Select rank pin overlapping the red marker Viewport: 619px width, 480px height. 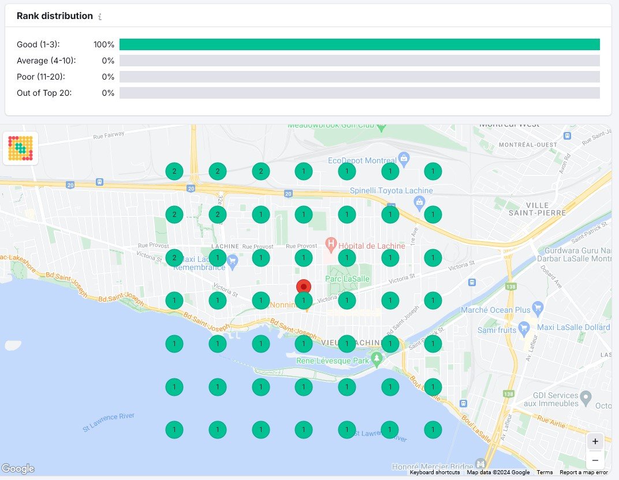tap(304, 301)
